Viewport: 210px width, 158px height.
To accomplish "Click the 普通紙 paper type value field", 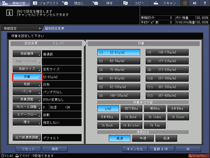I will tap(62, 54).
